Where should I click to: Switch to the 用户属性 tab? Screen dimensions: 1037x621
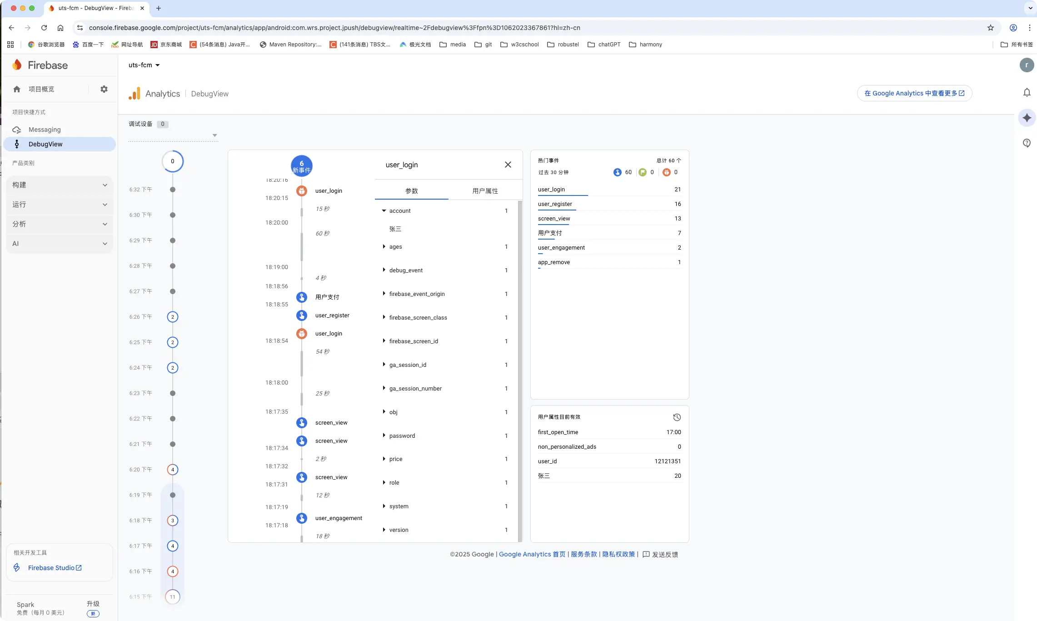tap(485, 191)
